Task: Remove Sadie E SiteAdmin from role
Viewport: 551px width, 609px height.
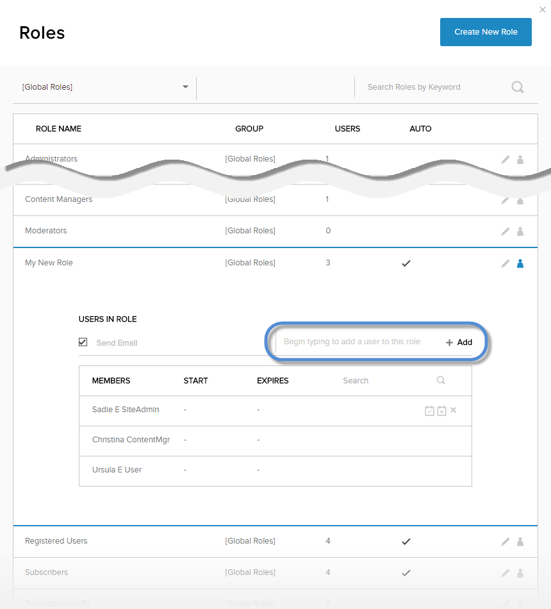Action: (x=453, y=410)
